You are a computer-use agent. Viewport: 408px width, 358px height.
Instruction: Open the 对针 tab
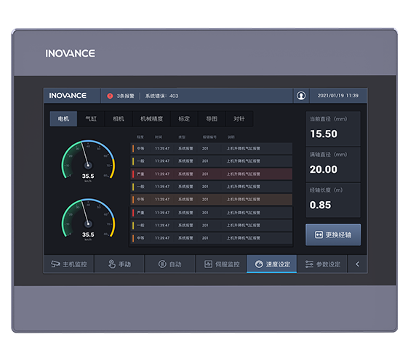pos(239,118)
